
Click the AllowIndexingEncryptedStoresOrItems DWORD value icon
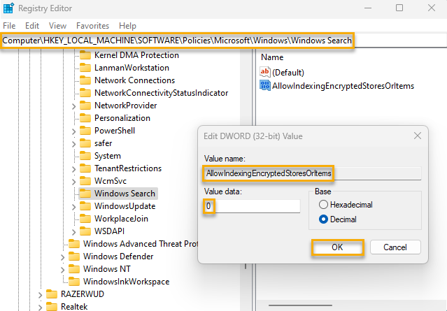264,86
